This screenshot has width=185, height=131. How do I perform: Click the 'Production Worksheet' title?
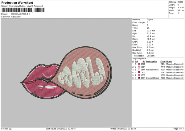coord(17,2)
